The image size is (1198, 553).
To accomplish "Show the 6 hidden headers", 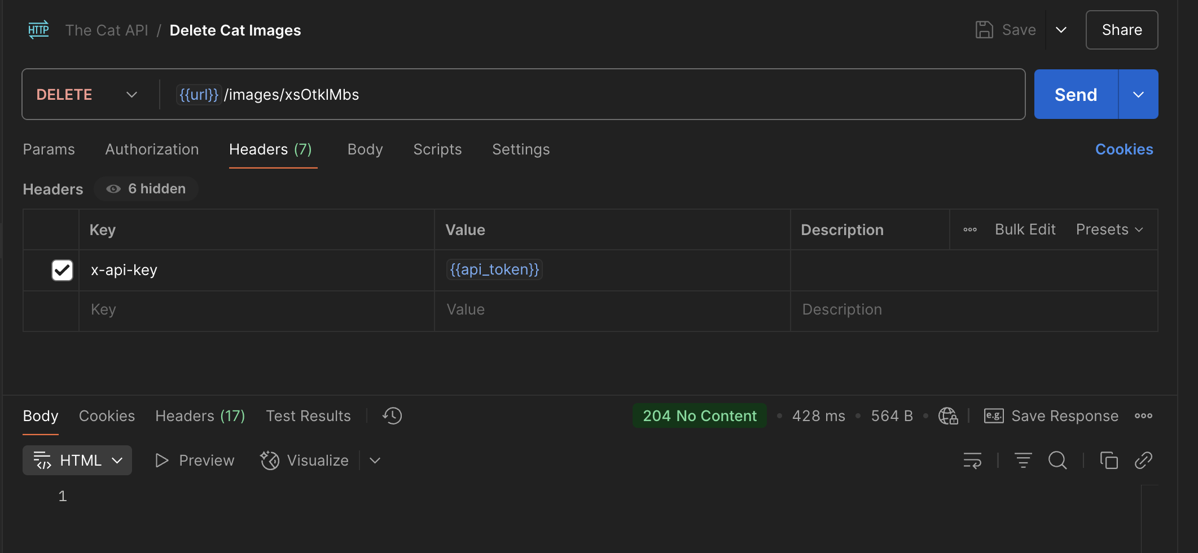I will [146, 189].
